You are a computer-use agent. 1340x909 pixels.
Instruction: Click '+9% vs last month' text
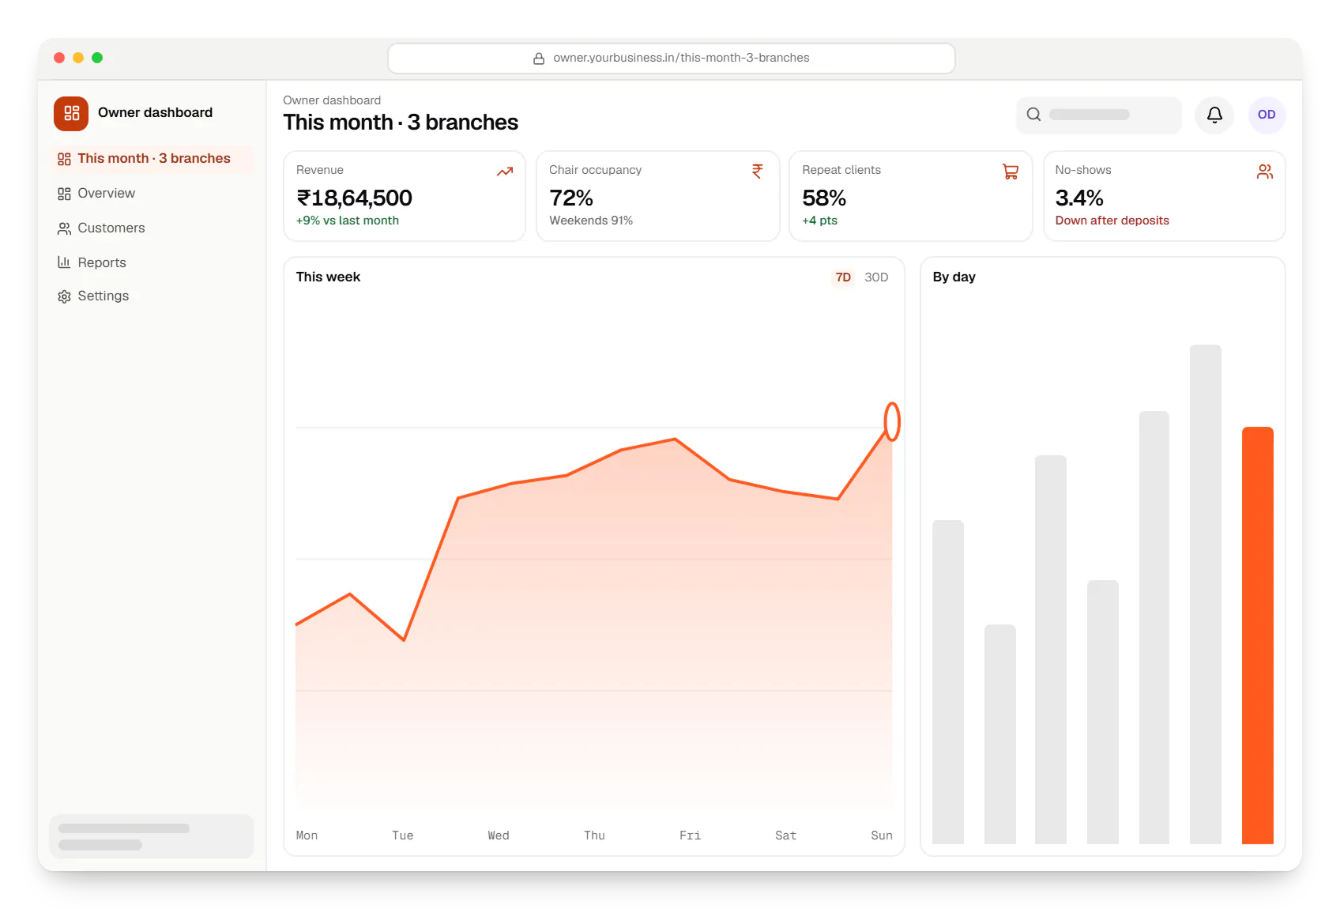348,221
